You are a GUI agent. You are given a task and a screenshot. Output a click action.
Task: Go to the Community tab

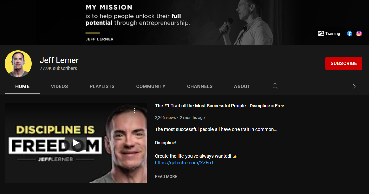coord(151,86)
